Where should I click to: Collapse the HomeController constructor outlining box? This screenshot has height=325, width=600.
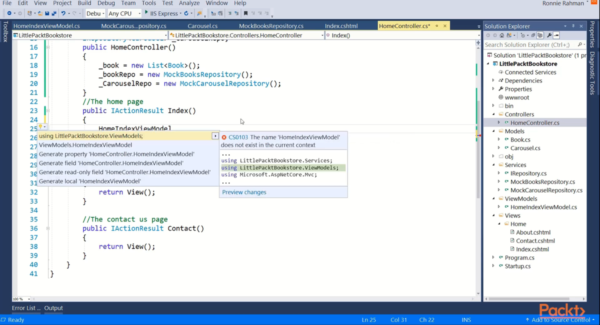point(48,47)
